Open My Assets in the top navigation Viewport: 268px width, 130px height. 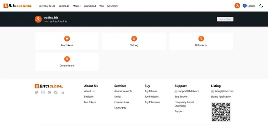tap(113, 6)
